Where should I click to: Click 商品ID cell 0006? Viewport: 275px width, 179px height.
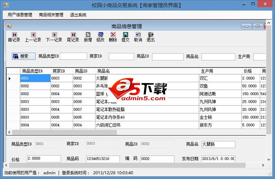(x=84, y=94)
